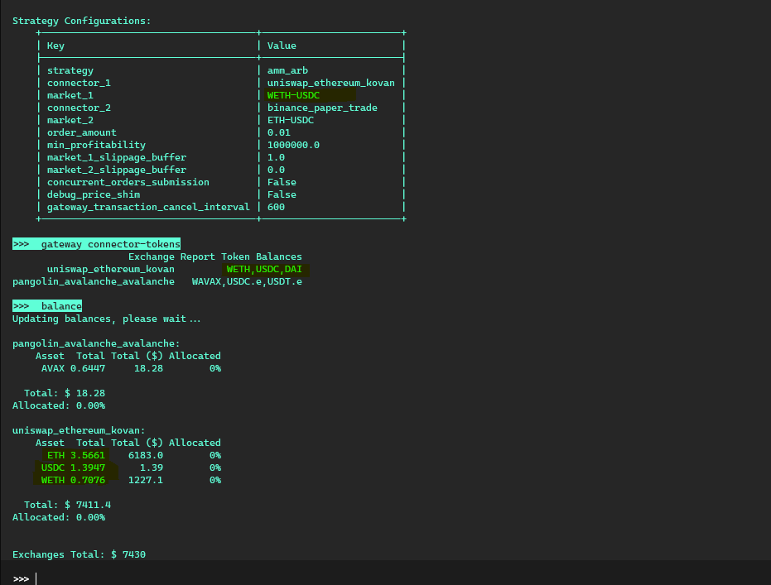Click 'pangolin_avalanche_avalanche' in the connector-tokens output

(94, 281)
